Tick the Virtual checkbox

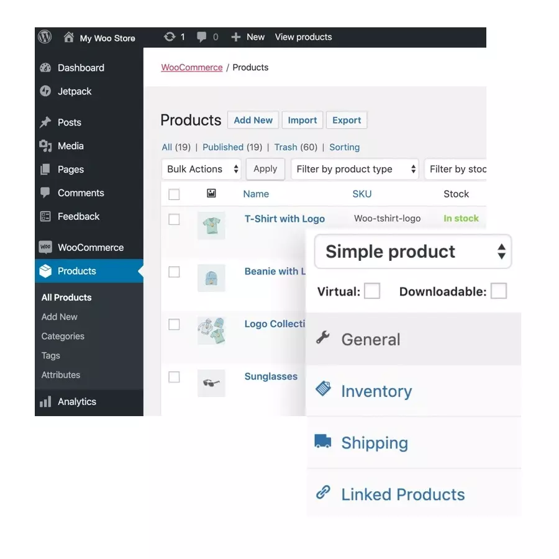372,291
